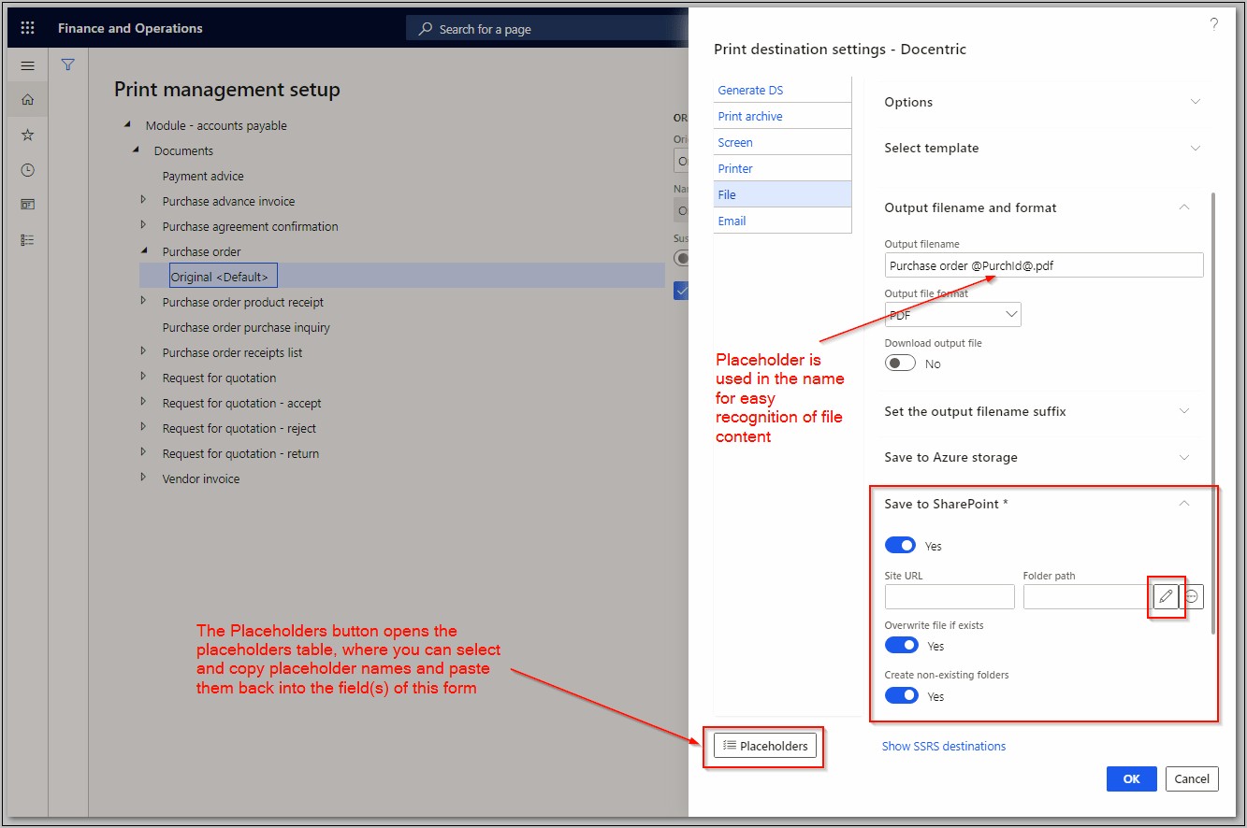Click the Placeholders button
The image size is (1247, 828).
[765, 746]
